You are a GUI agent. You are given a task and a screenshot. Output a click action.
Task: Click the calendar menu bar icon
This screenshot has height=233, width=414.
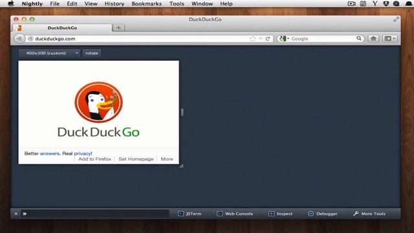click(363, 4)
